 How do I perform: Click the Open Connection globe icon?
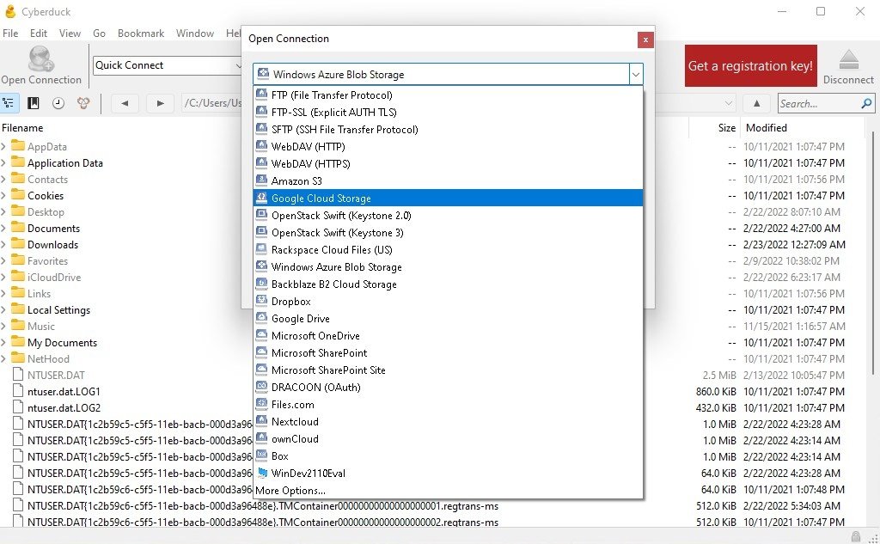(41, 59)
